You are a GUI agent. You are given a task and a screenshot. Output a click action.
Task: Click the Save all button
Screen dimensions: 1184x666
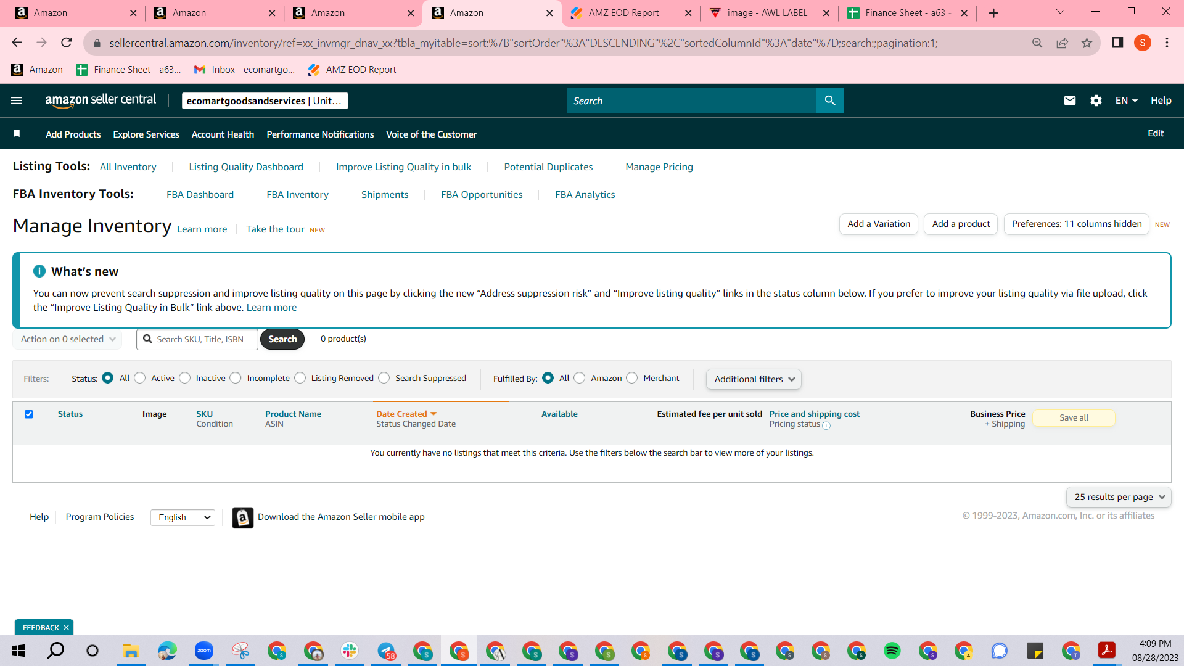[x=1074, y=417]
